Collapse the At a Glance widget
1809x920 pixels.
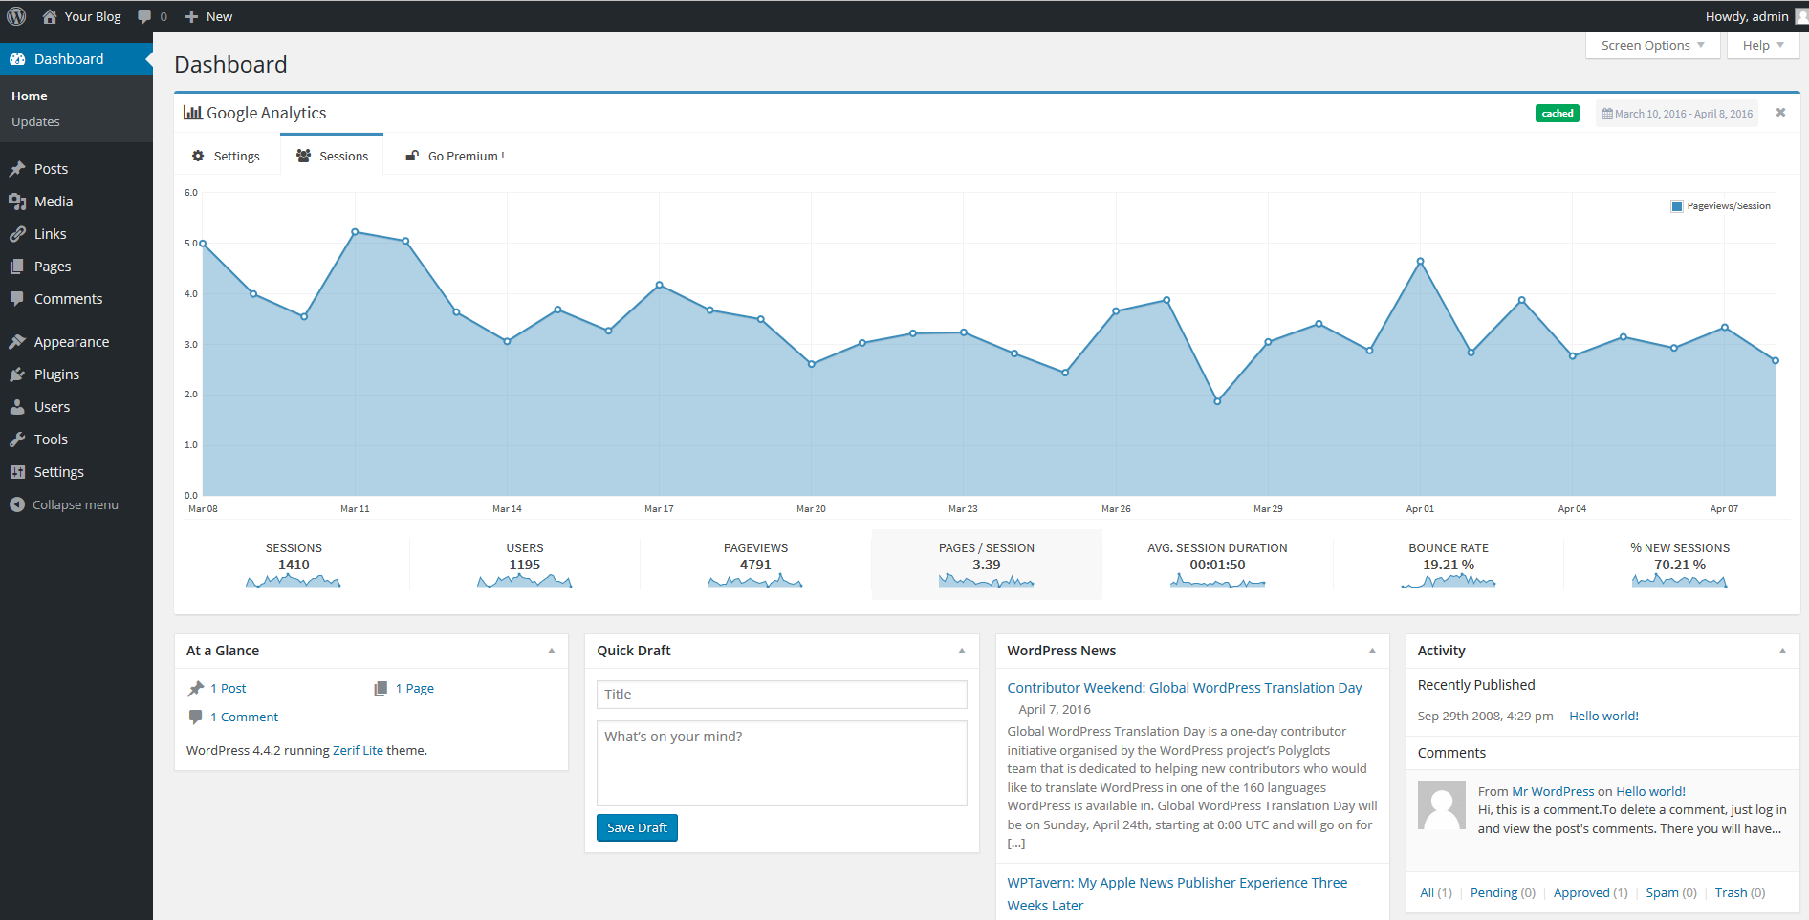[552, 651]
